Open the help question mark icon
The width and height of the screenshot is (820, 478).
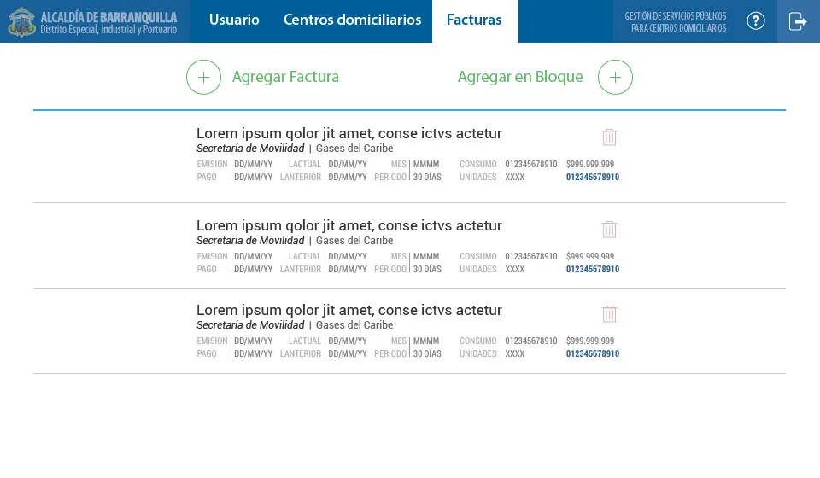pos(756,20)
